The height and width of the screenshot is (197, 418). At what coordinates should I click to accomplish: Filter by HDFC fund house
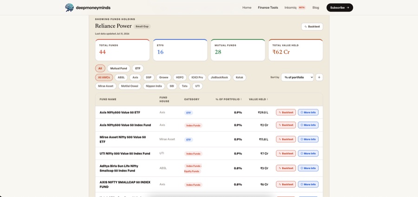180,77
